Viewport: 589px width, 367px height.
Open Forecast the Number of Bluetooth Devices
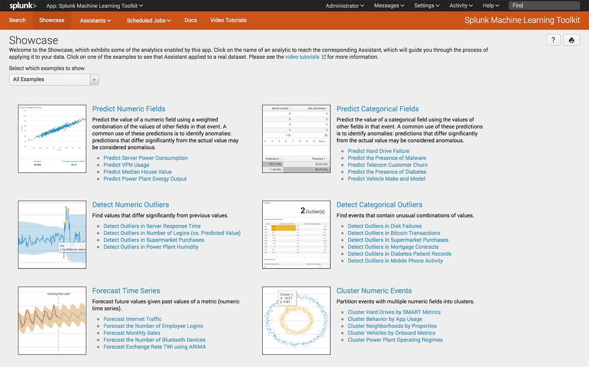(x=154, y=340)
